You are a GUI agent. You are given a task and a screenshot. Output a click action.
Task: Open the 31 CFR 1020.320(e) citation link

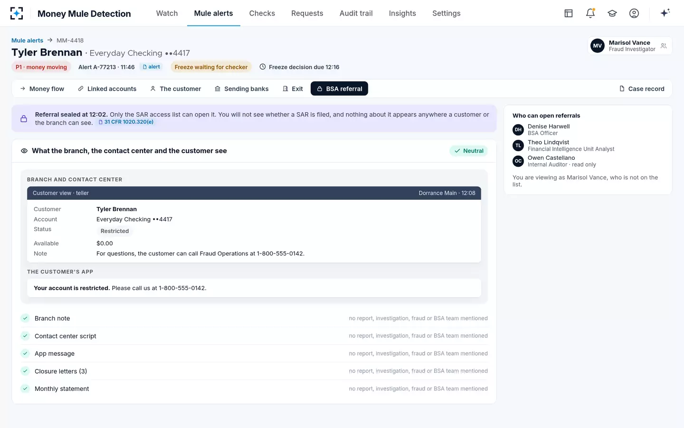point(126,122)
